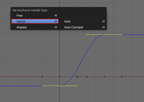Click the yellow handle line at upper keyframe
The height and width of the screenshot is (102, 144).
tap(95, 35)
